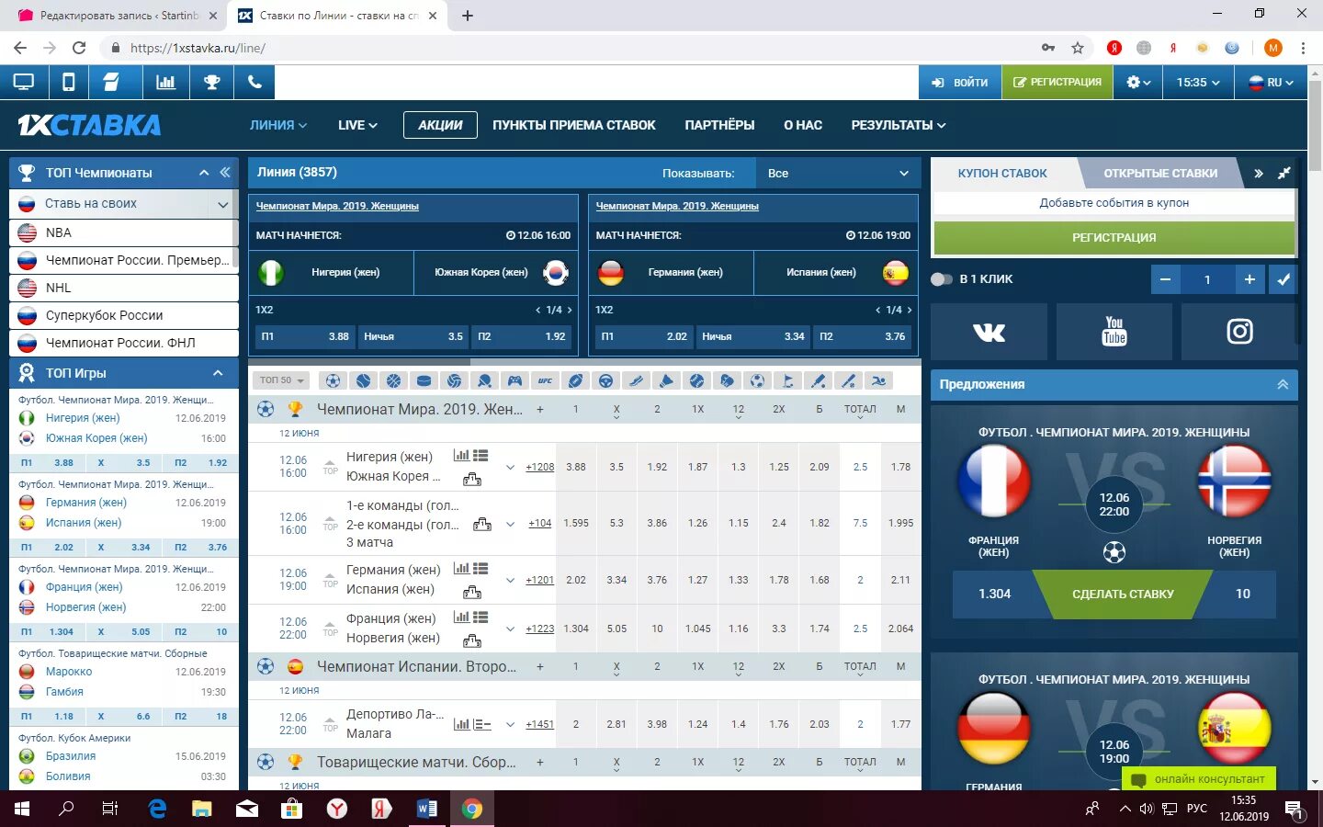Open the Instagram page link
Image resolution: width=1323 pixels, height=827 pixels.
[x=1239, y=332]
